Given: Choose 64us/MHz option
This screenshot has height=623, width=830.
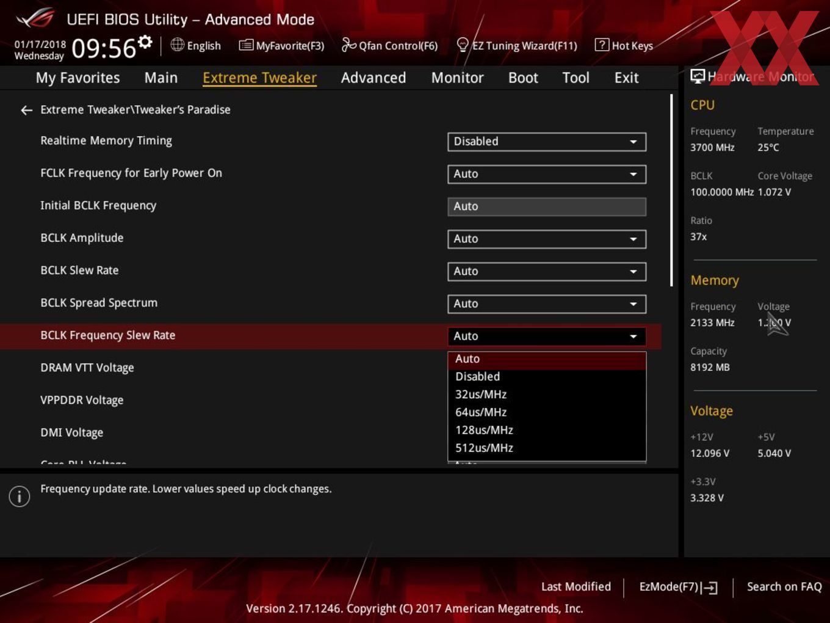Looking at the screenshot, I should (547, 412).
